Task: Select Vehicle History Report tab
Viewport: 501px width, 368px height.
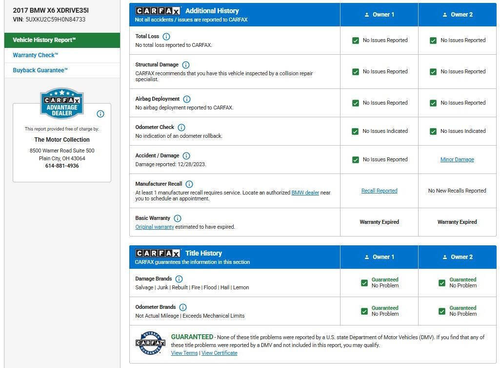Action: [62, 40]
